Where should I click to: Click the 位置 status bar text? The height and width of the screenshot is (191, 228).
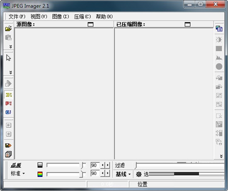pyautogui.click(x=143, y=184)
